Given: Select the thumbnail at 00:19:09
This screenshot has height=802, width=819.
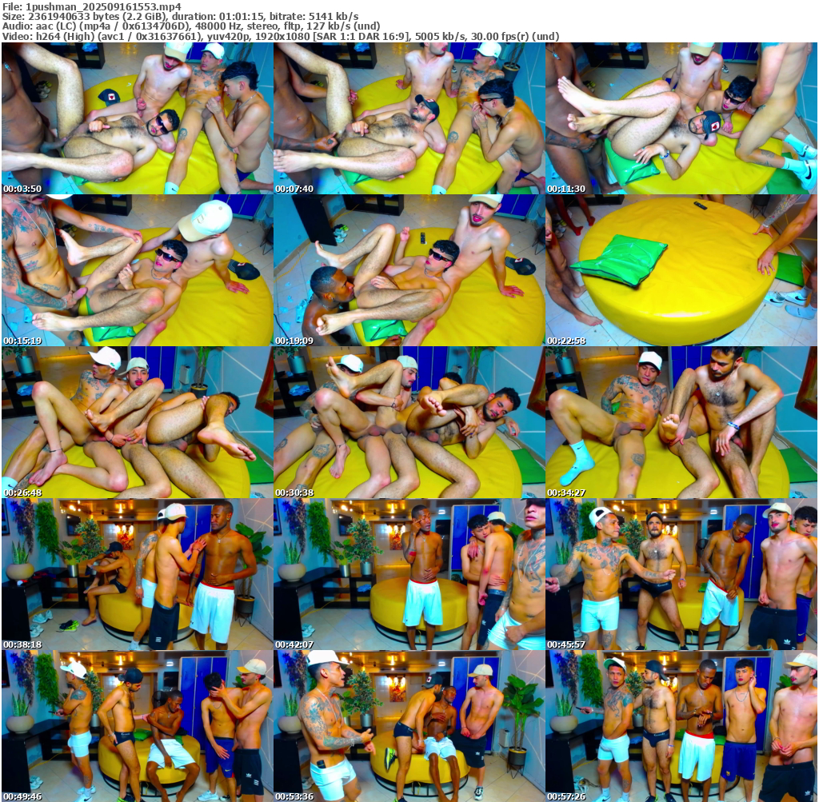Looking at the screenshot, I should 409,270.
